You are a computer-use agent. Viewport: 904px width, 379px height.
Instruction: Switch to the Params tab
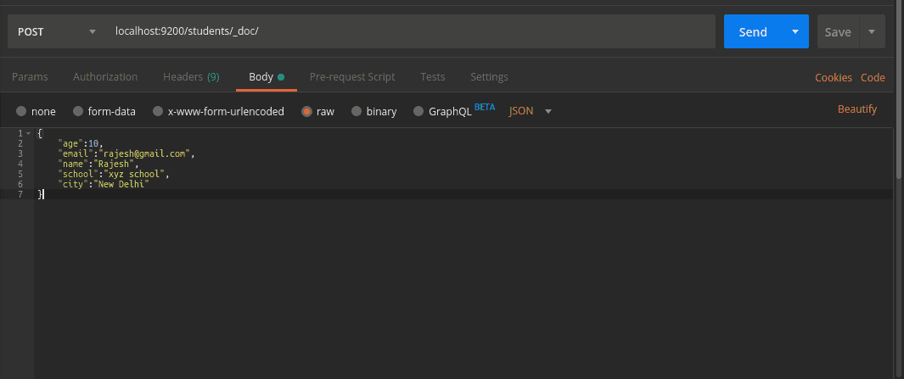pyautogui.click(x=30, y=77)
